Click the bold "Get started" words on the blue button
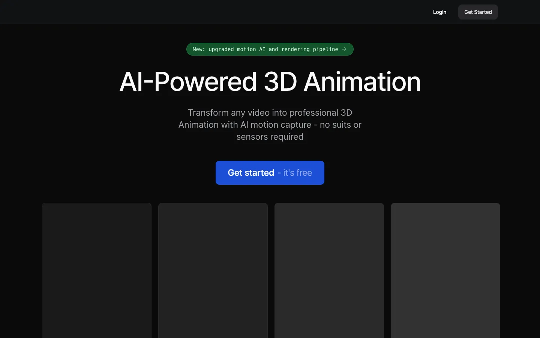Viewport: 540px width, 338px height. [251, 173]
